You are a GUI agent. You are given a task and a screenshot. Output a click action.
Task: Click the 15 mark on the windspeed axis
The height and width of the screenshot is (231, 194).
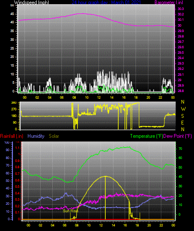[12, 66]
